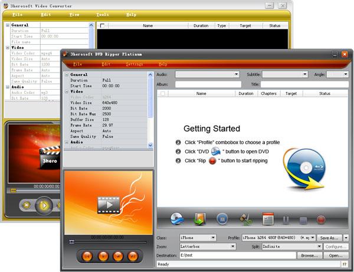The height and width of the screenshot is (272, 354).
Task: Open Tools menu in Video Converter
Action: pyautogui.click(x=103, y=15)
